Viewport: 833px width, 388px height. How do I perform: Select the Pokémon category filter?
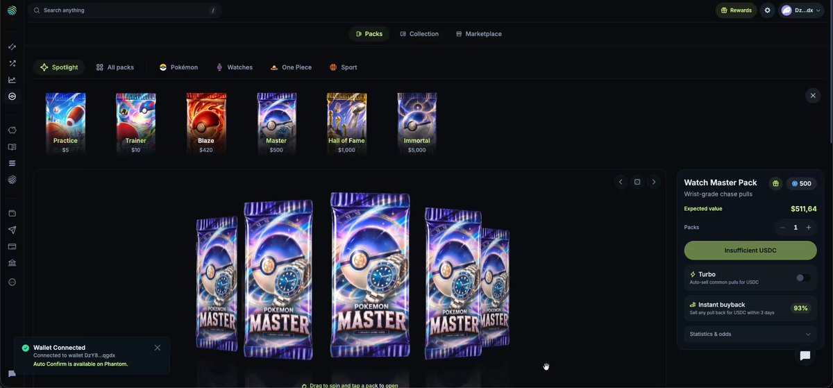tap(179, 67)
